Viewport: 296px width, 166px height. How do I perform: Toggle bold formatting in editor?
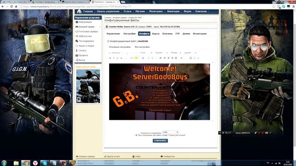tap(110, 58)
